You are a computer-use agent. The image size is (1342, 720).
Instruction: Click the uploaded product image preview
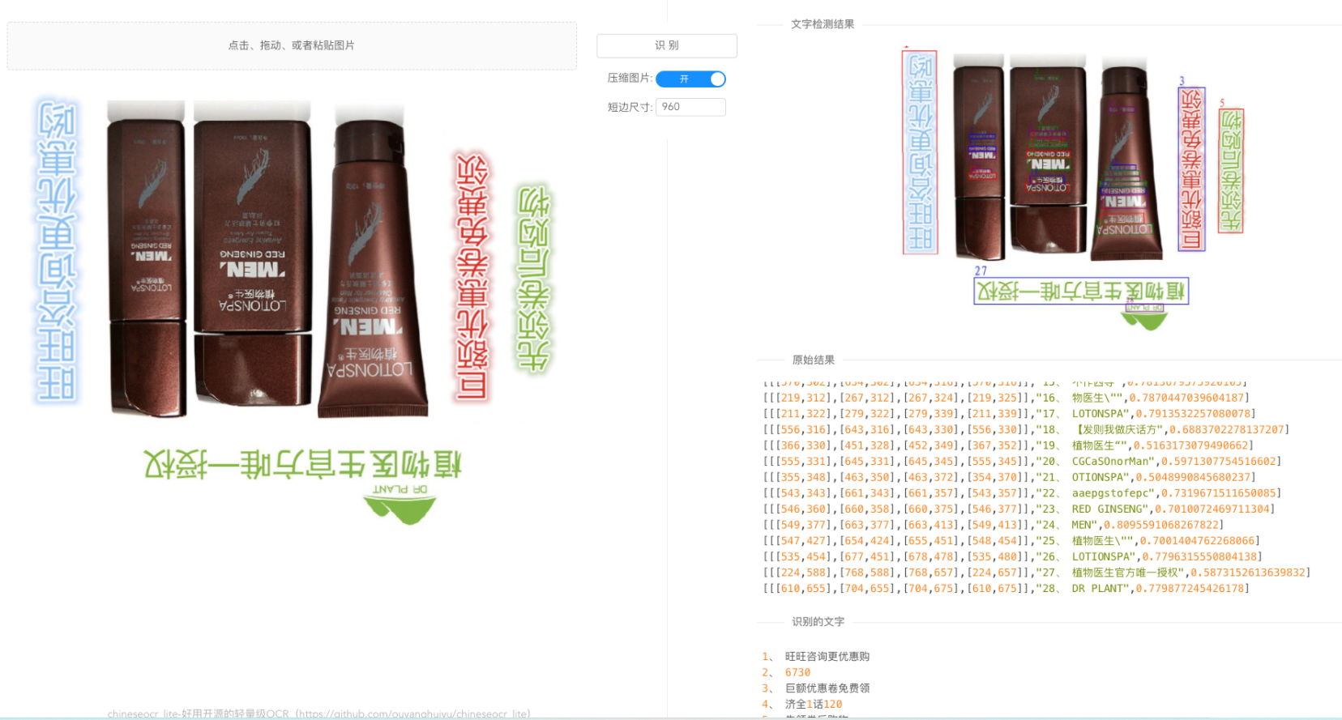coord(292,312)
